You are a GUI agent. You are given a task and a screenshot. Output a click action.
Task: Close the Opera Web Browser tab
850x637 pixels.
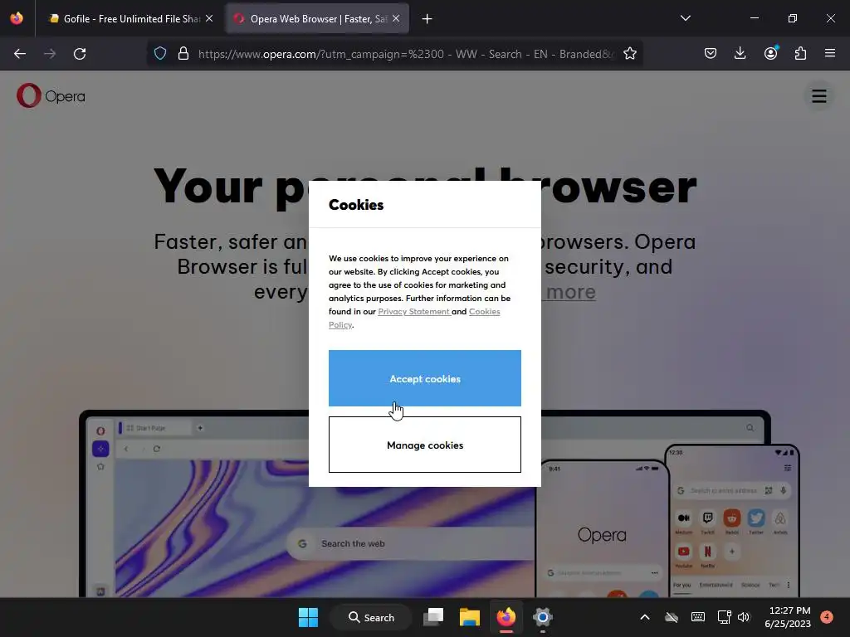[396, 19]
